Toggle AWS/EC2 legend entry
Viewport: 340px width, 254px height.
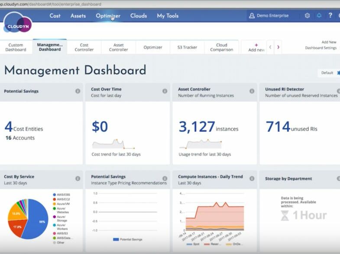pos(62,199)
